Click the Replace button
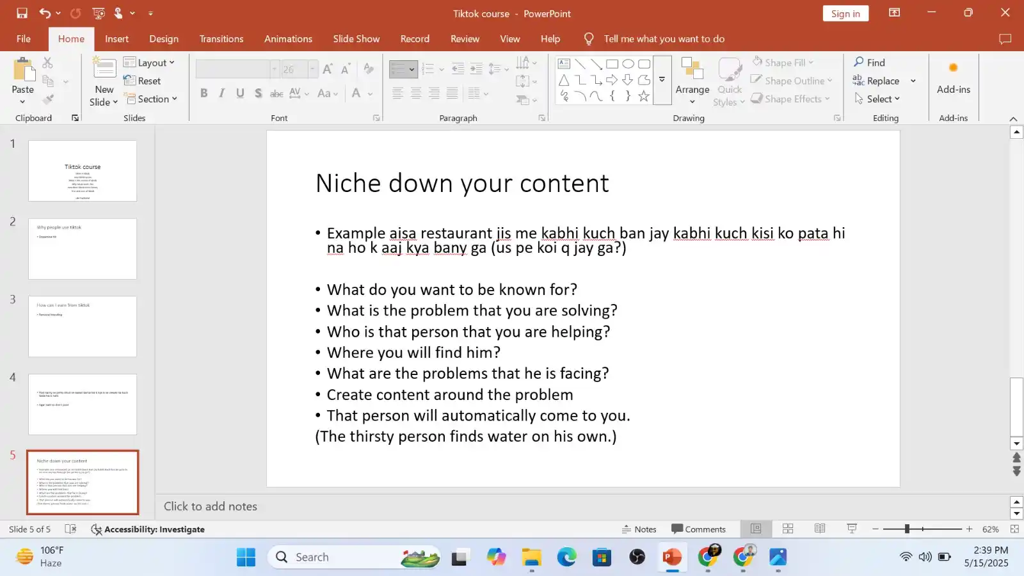This screenshot has height=576, width=1024. [x=877, y=81]
